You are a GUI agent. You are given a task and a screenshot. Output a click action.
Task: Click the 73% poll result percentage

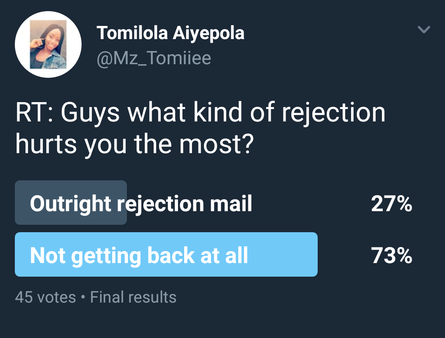391,255
